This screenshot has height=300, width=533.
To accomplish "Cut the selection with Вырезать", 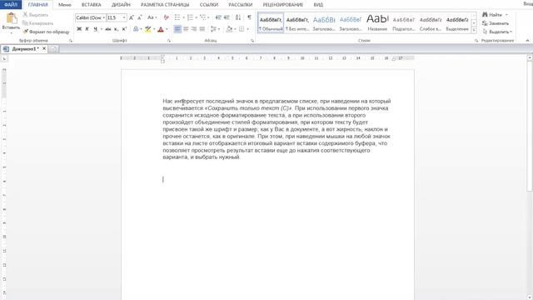I will coord(35,15).
